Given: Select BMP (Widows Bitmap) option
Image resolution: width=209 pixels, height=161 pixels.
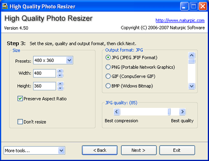Looking at the screenshot, I should 129,86.
